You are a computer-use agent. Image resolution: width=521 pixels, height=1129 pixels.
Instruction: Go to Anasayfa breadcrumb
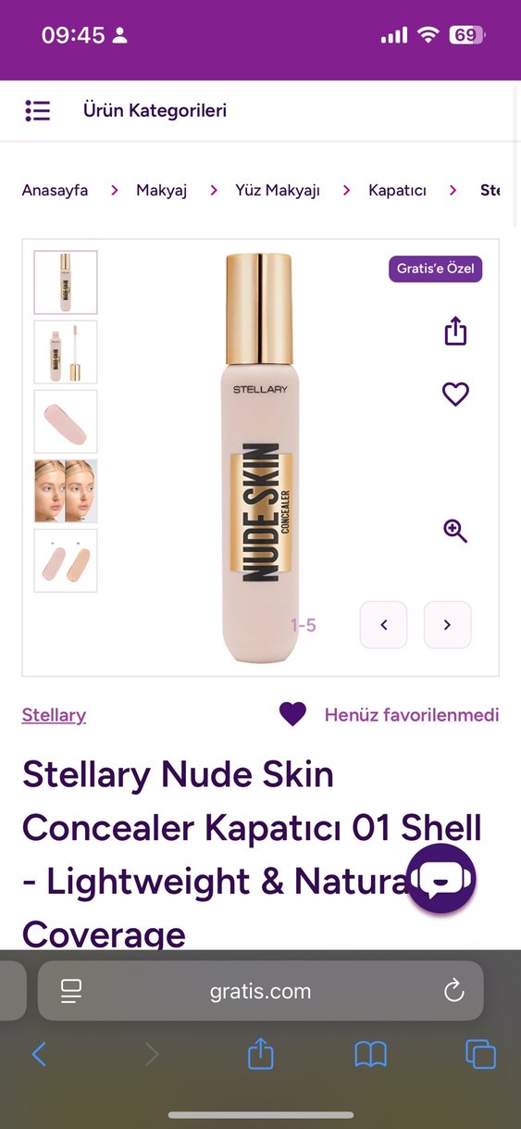tap(56, 190)
